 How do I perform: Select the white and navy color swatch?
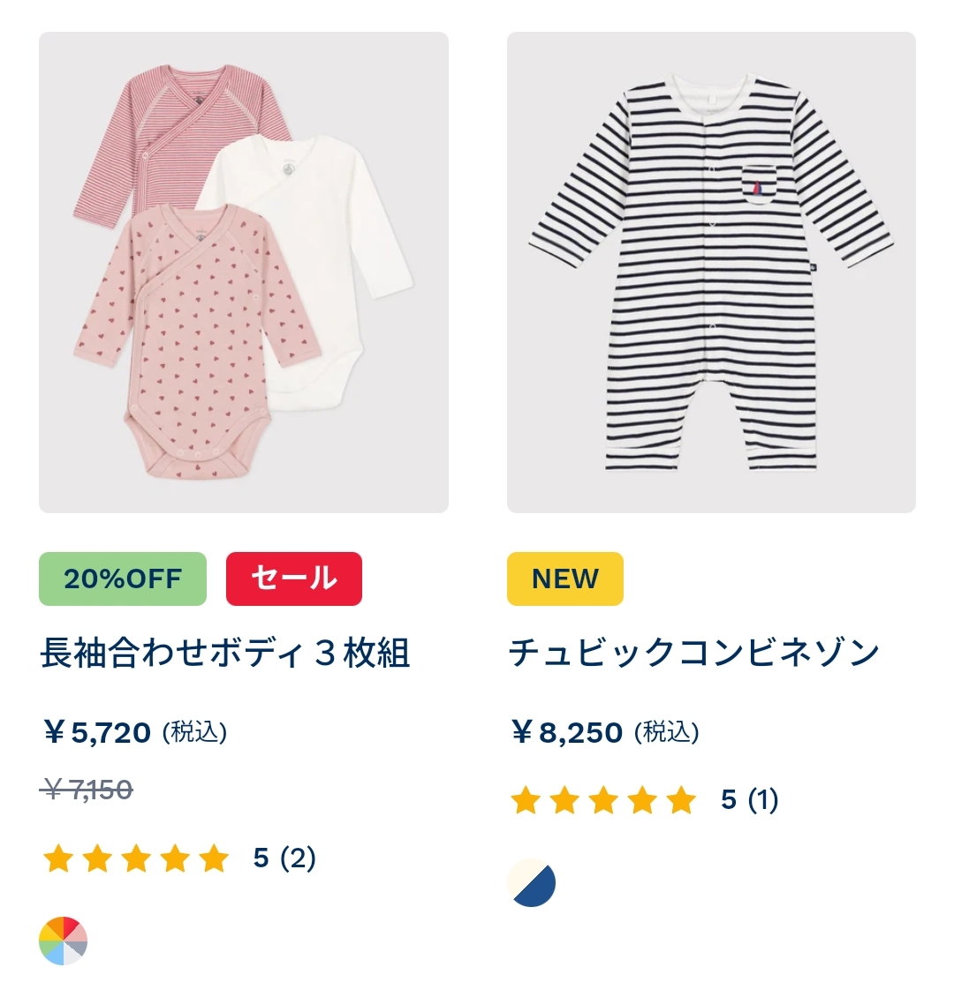point(532,883)
